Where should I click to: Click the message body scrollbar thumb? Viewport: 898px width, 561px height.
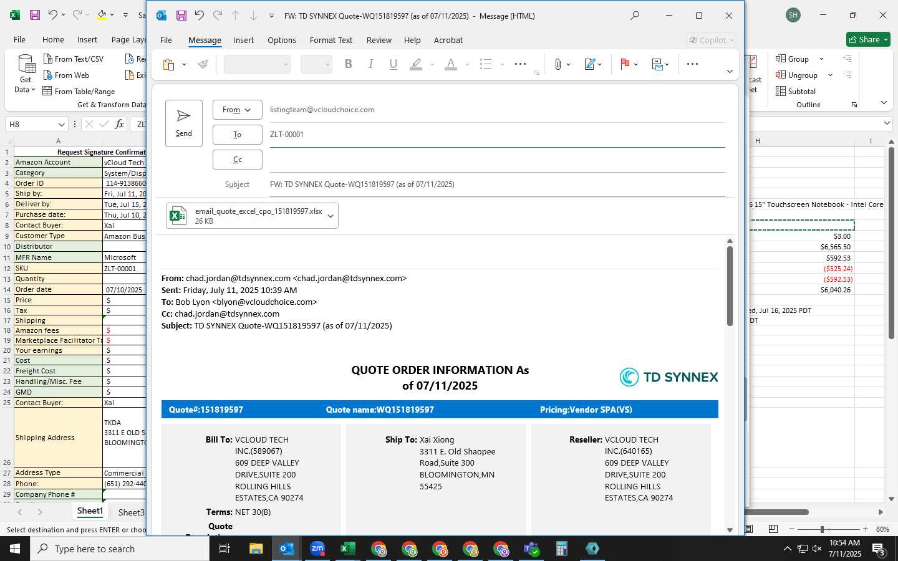click(x=730, y=286)
